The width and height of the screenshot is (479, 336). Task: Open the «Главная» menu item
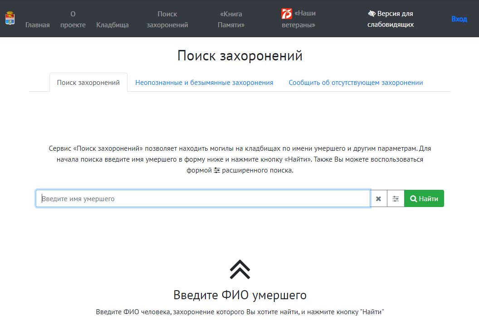click(38, 25)
